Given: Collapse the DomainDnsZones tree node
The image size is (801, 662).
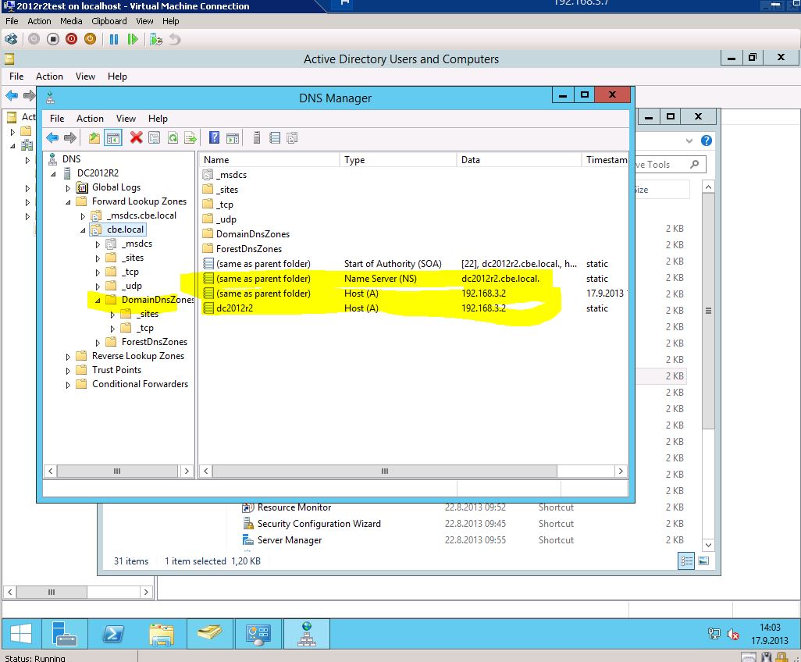Looking at the screenshot, I should point(98,301).
